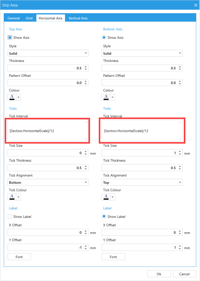Toggle the Top Axis Show Axis checkbox
The image size is (200, 281).
10,37
